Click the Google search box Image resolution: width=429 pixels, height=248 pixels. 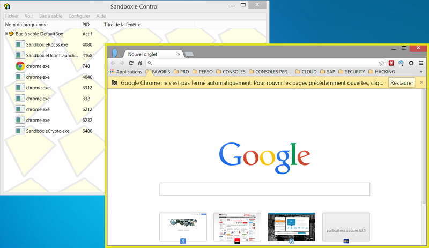pyautogui.click(x=264, y=189)
